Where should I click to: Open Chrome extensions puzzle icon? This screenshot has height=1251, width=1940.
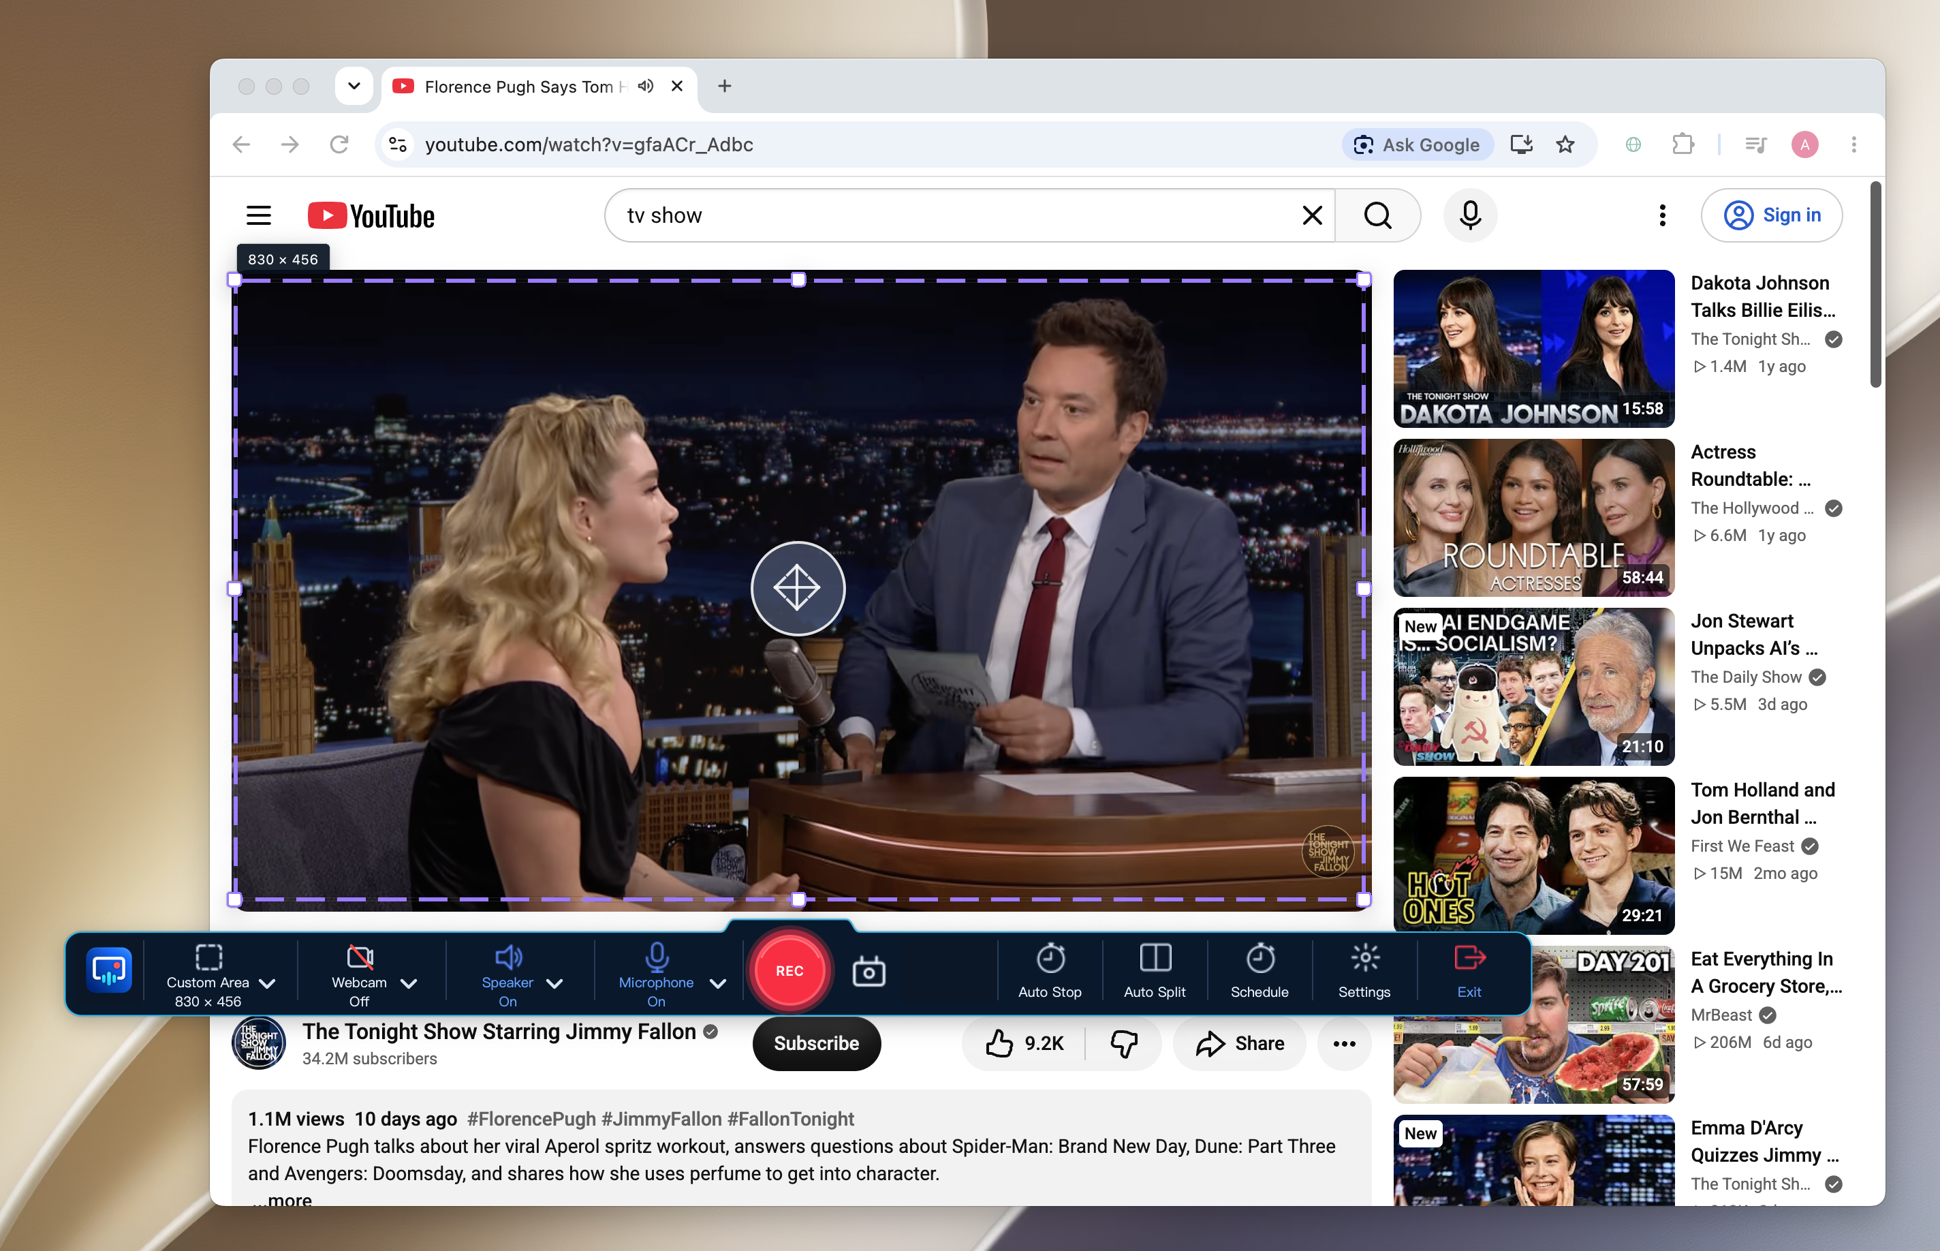pyautogui.click(x=1683, y=144)
